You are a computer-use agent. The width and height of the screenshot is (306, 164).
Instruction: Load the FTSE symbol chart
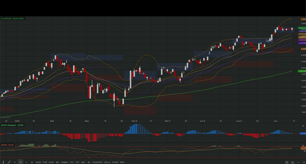pos(45,162)
